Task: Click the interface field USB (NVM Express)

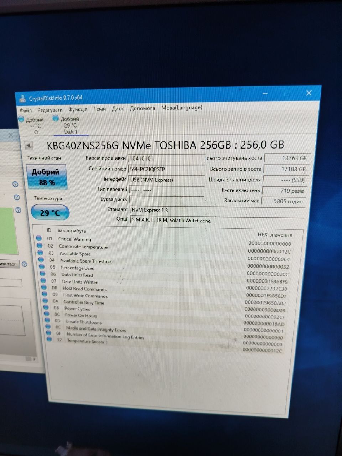Action: point(166,180)
